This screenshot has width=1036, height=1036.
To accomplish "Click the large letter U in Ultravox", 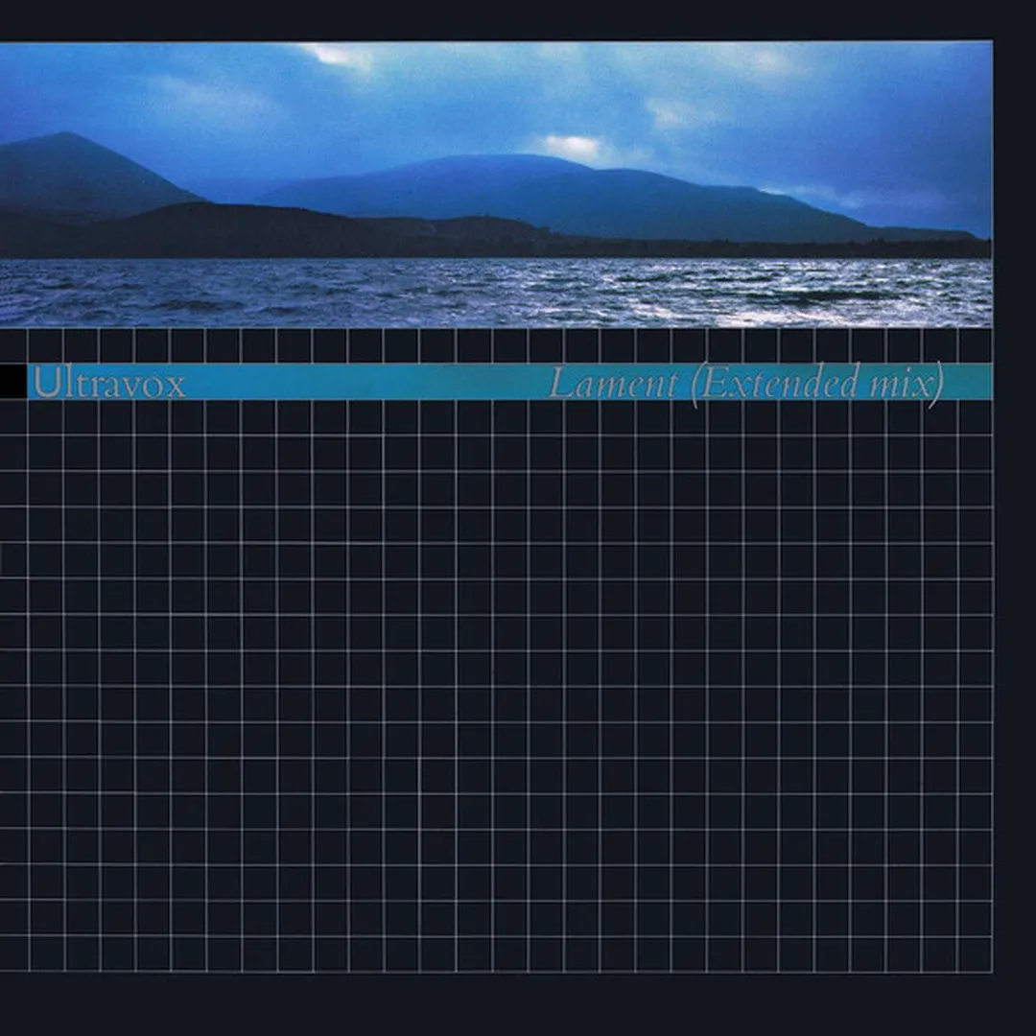I will coord(43,383).
